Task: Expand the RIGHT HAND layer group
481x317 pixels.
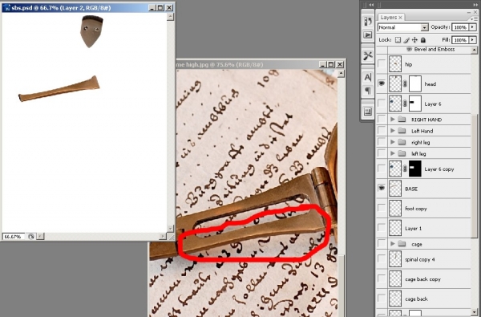Action: tap(393, 120)
